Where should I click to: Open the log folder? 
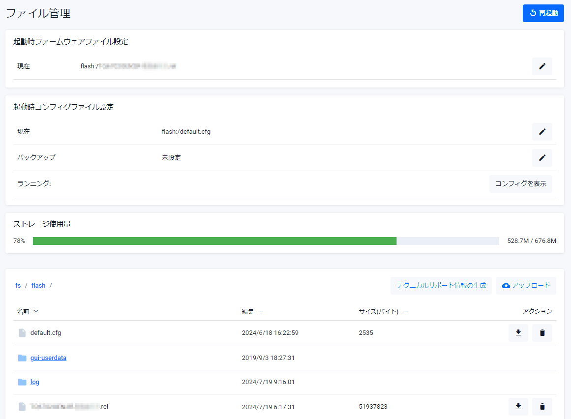(34, 382)
